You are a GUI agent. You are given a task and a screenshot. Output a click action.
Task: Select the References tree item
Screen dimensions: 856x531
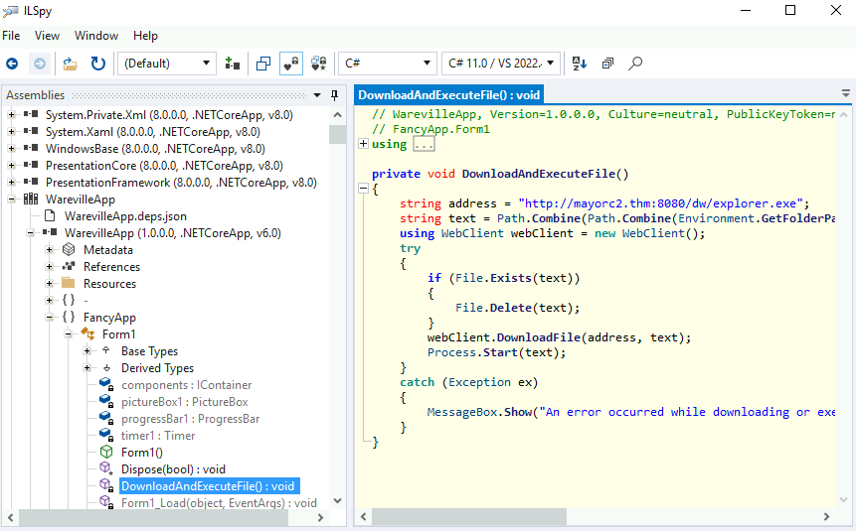point(112,267)
